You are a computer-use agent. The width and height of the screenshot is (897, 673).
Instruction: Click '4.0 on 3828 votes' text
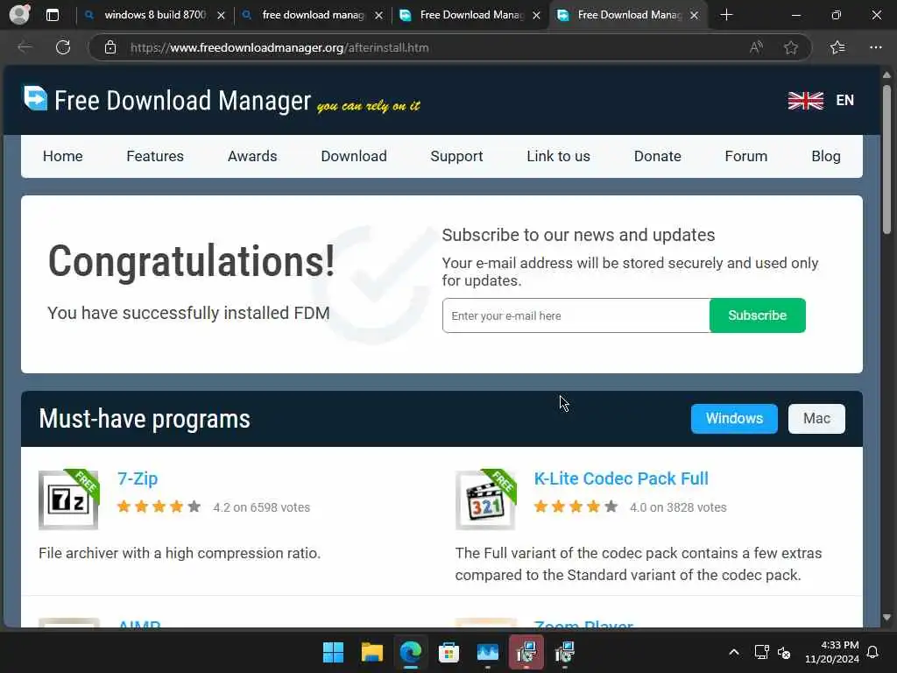pos(678,507)
